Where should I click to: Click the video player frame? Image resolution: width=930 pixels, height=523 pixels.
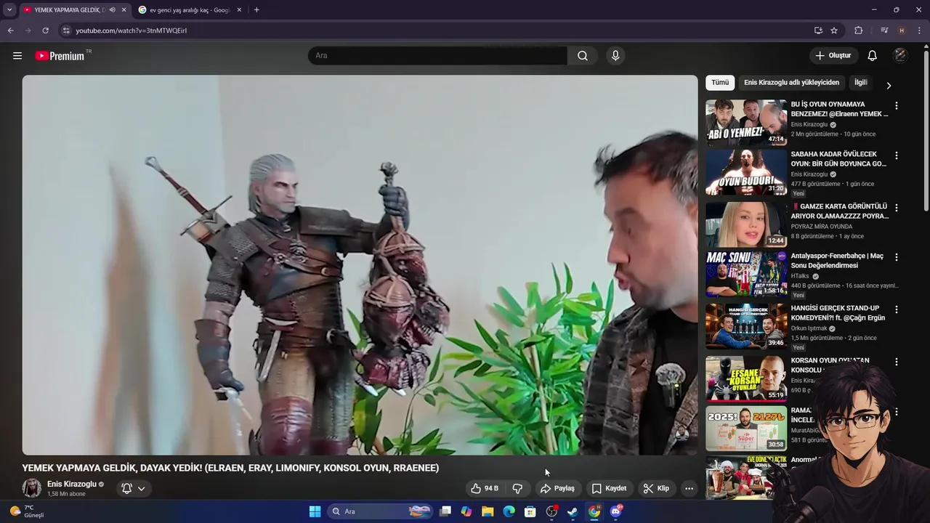pos(360,265)
